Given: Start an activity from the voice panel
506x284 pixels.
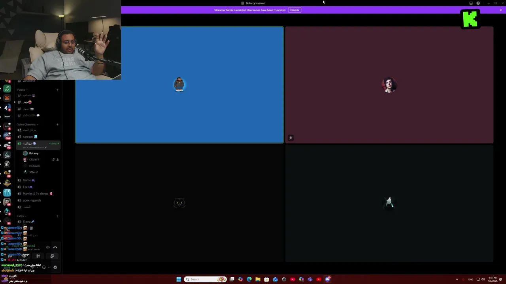Looking at the screenshot, I should point(38,256).
